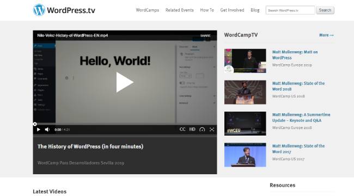Open the State of the Word 2018 link

click(298, 86)
